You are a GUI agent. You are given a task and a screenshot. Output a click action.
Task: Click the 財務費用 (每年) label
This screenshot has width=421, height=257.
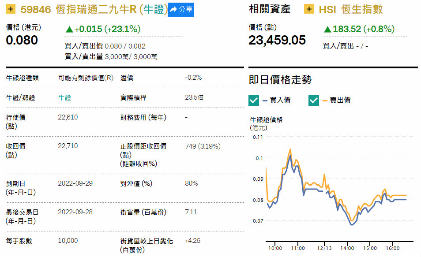click(143, 118)
